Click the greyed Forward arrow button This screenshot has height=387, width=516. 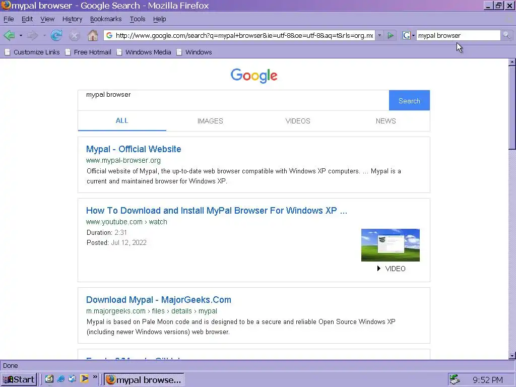click(x=33, y=35)
